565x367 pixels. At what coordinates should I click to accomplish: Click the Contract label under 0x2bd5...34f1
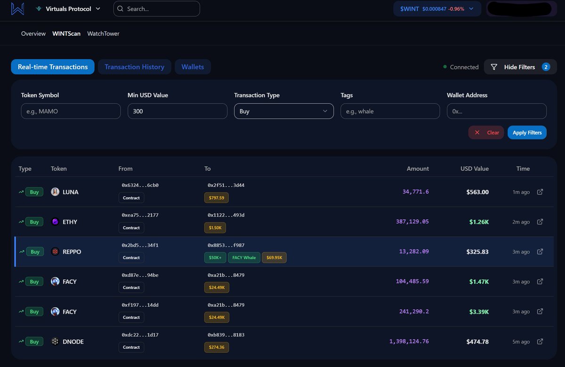pyautogui.click(x=131, y=257)
